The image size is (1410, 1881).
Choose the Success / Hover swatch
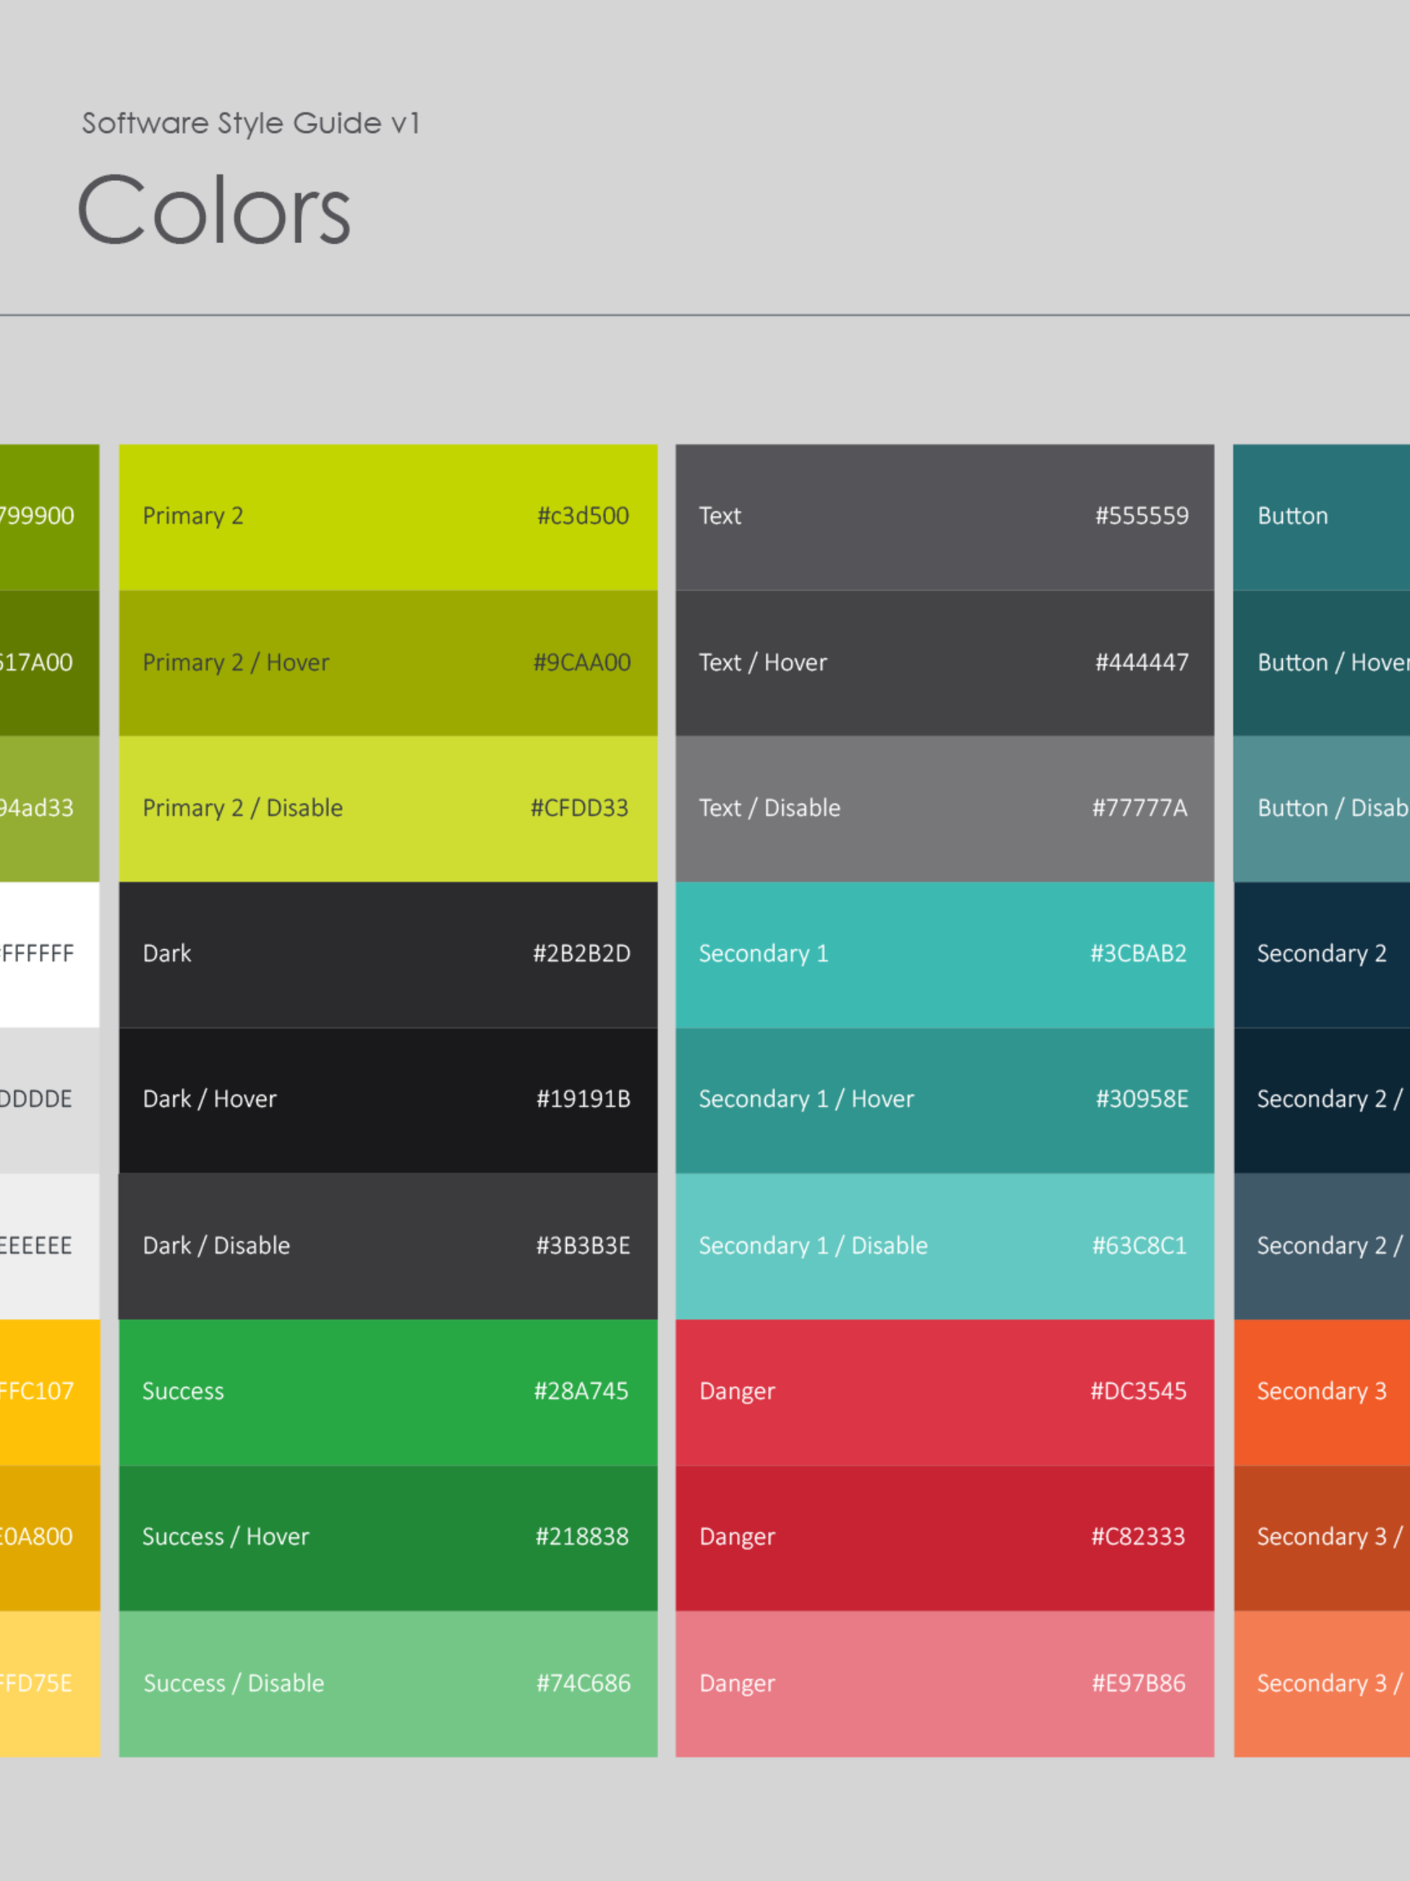[388, 1538]
